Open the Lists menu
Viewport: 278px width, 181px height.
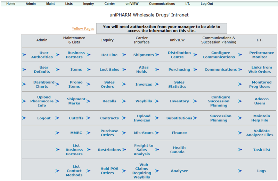[x=69, y=3]
